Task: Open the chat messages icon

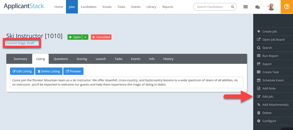Action: [x=258, y=7]
